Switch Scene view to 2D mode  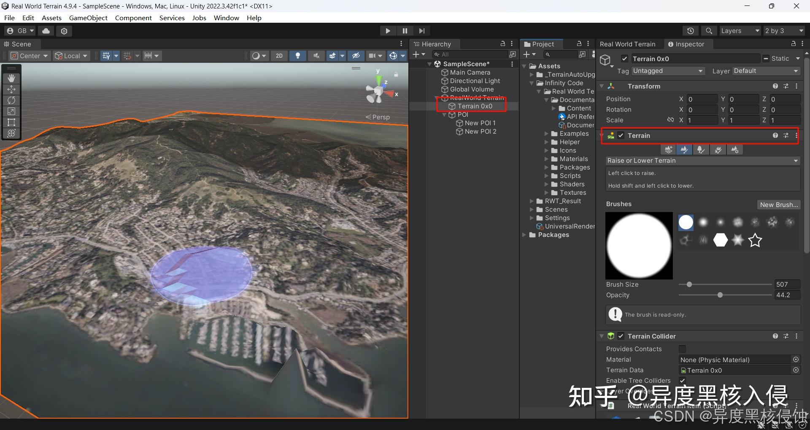pos(278,56)
